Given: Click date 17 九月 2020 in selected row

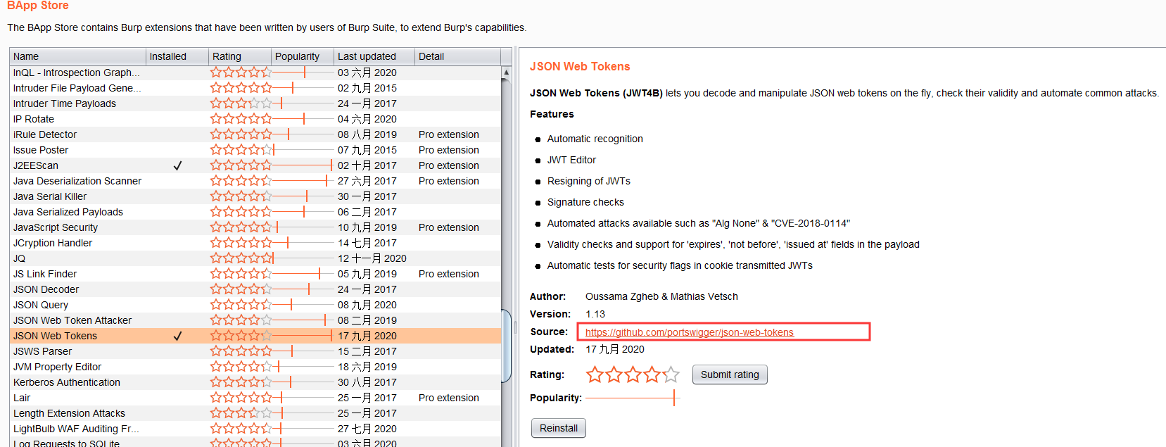Looking at the screenshot, I should tap(367, 336).
